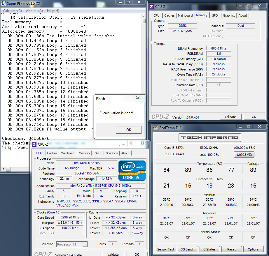Click the Code Name value Ivy Bridge
This screenshot has width=269, height=256.
click(x=72, y=168)
